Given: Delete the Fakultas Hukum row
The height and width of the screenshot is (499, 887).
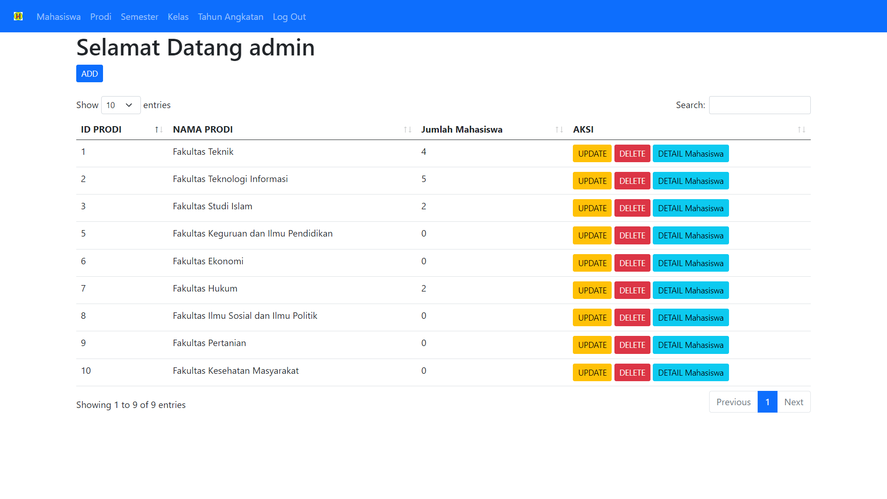Looking at the screenshot, I should (632, 290).
